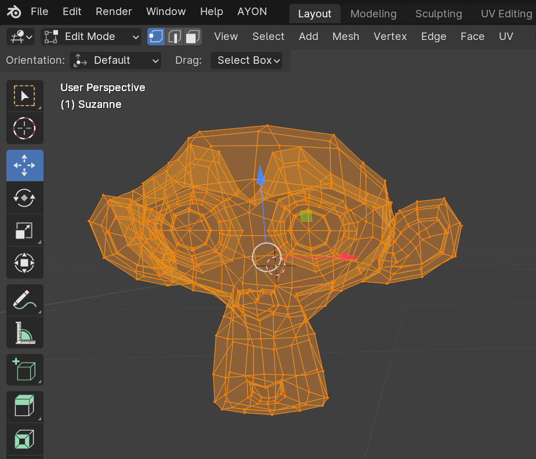Open the Select menu in viewport header
The width and height of the screenshot is (536, 459).
268,37
